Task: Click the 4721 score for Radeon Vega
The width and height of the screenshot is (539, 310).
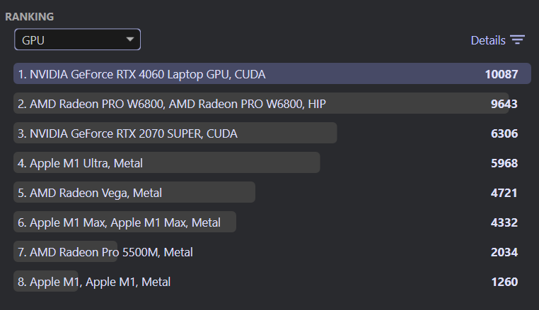Action: (x=504, y=193)
